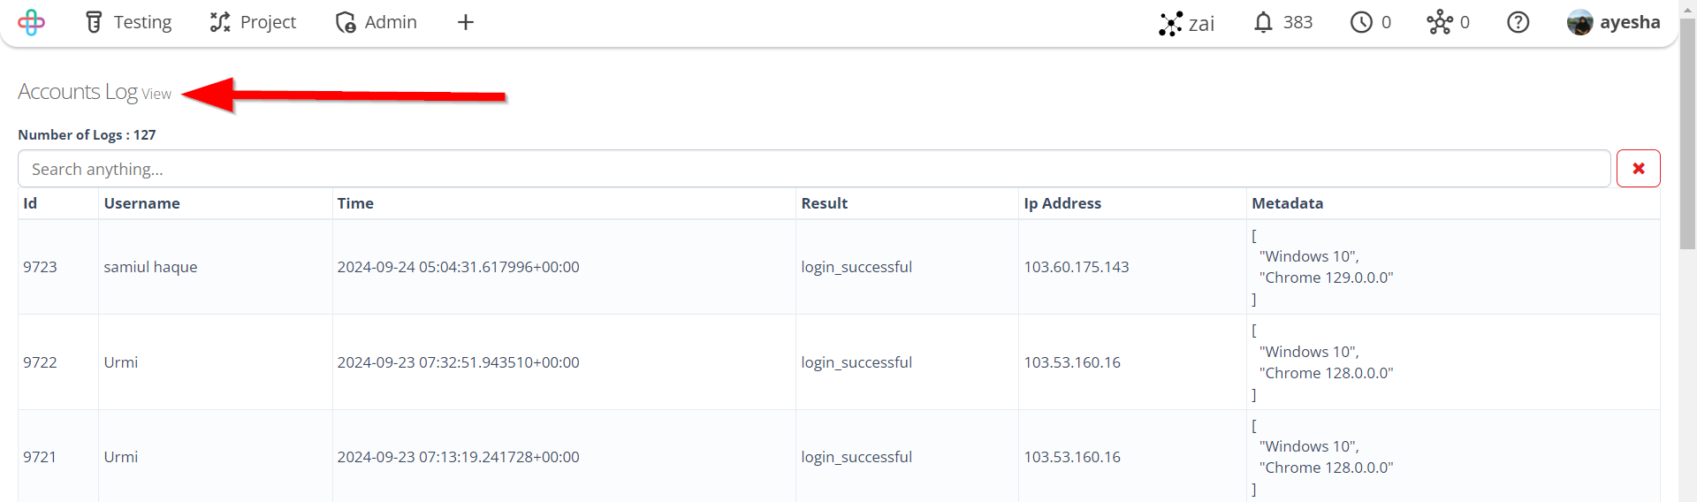
Task: Open the Project menu
Action: pos(253,22)
